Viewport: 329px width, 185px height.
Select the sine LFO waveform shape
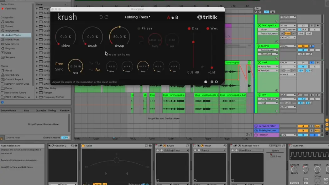coord(91,63)
